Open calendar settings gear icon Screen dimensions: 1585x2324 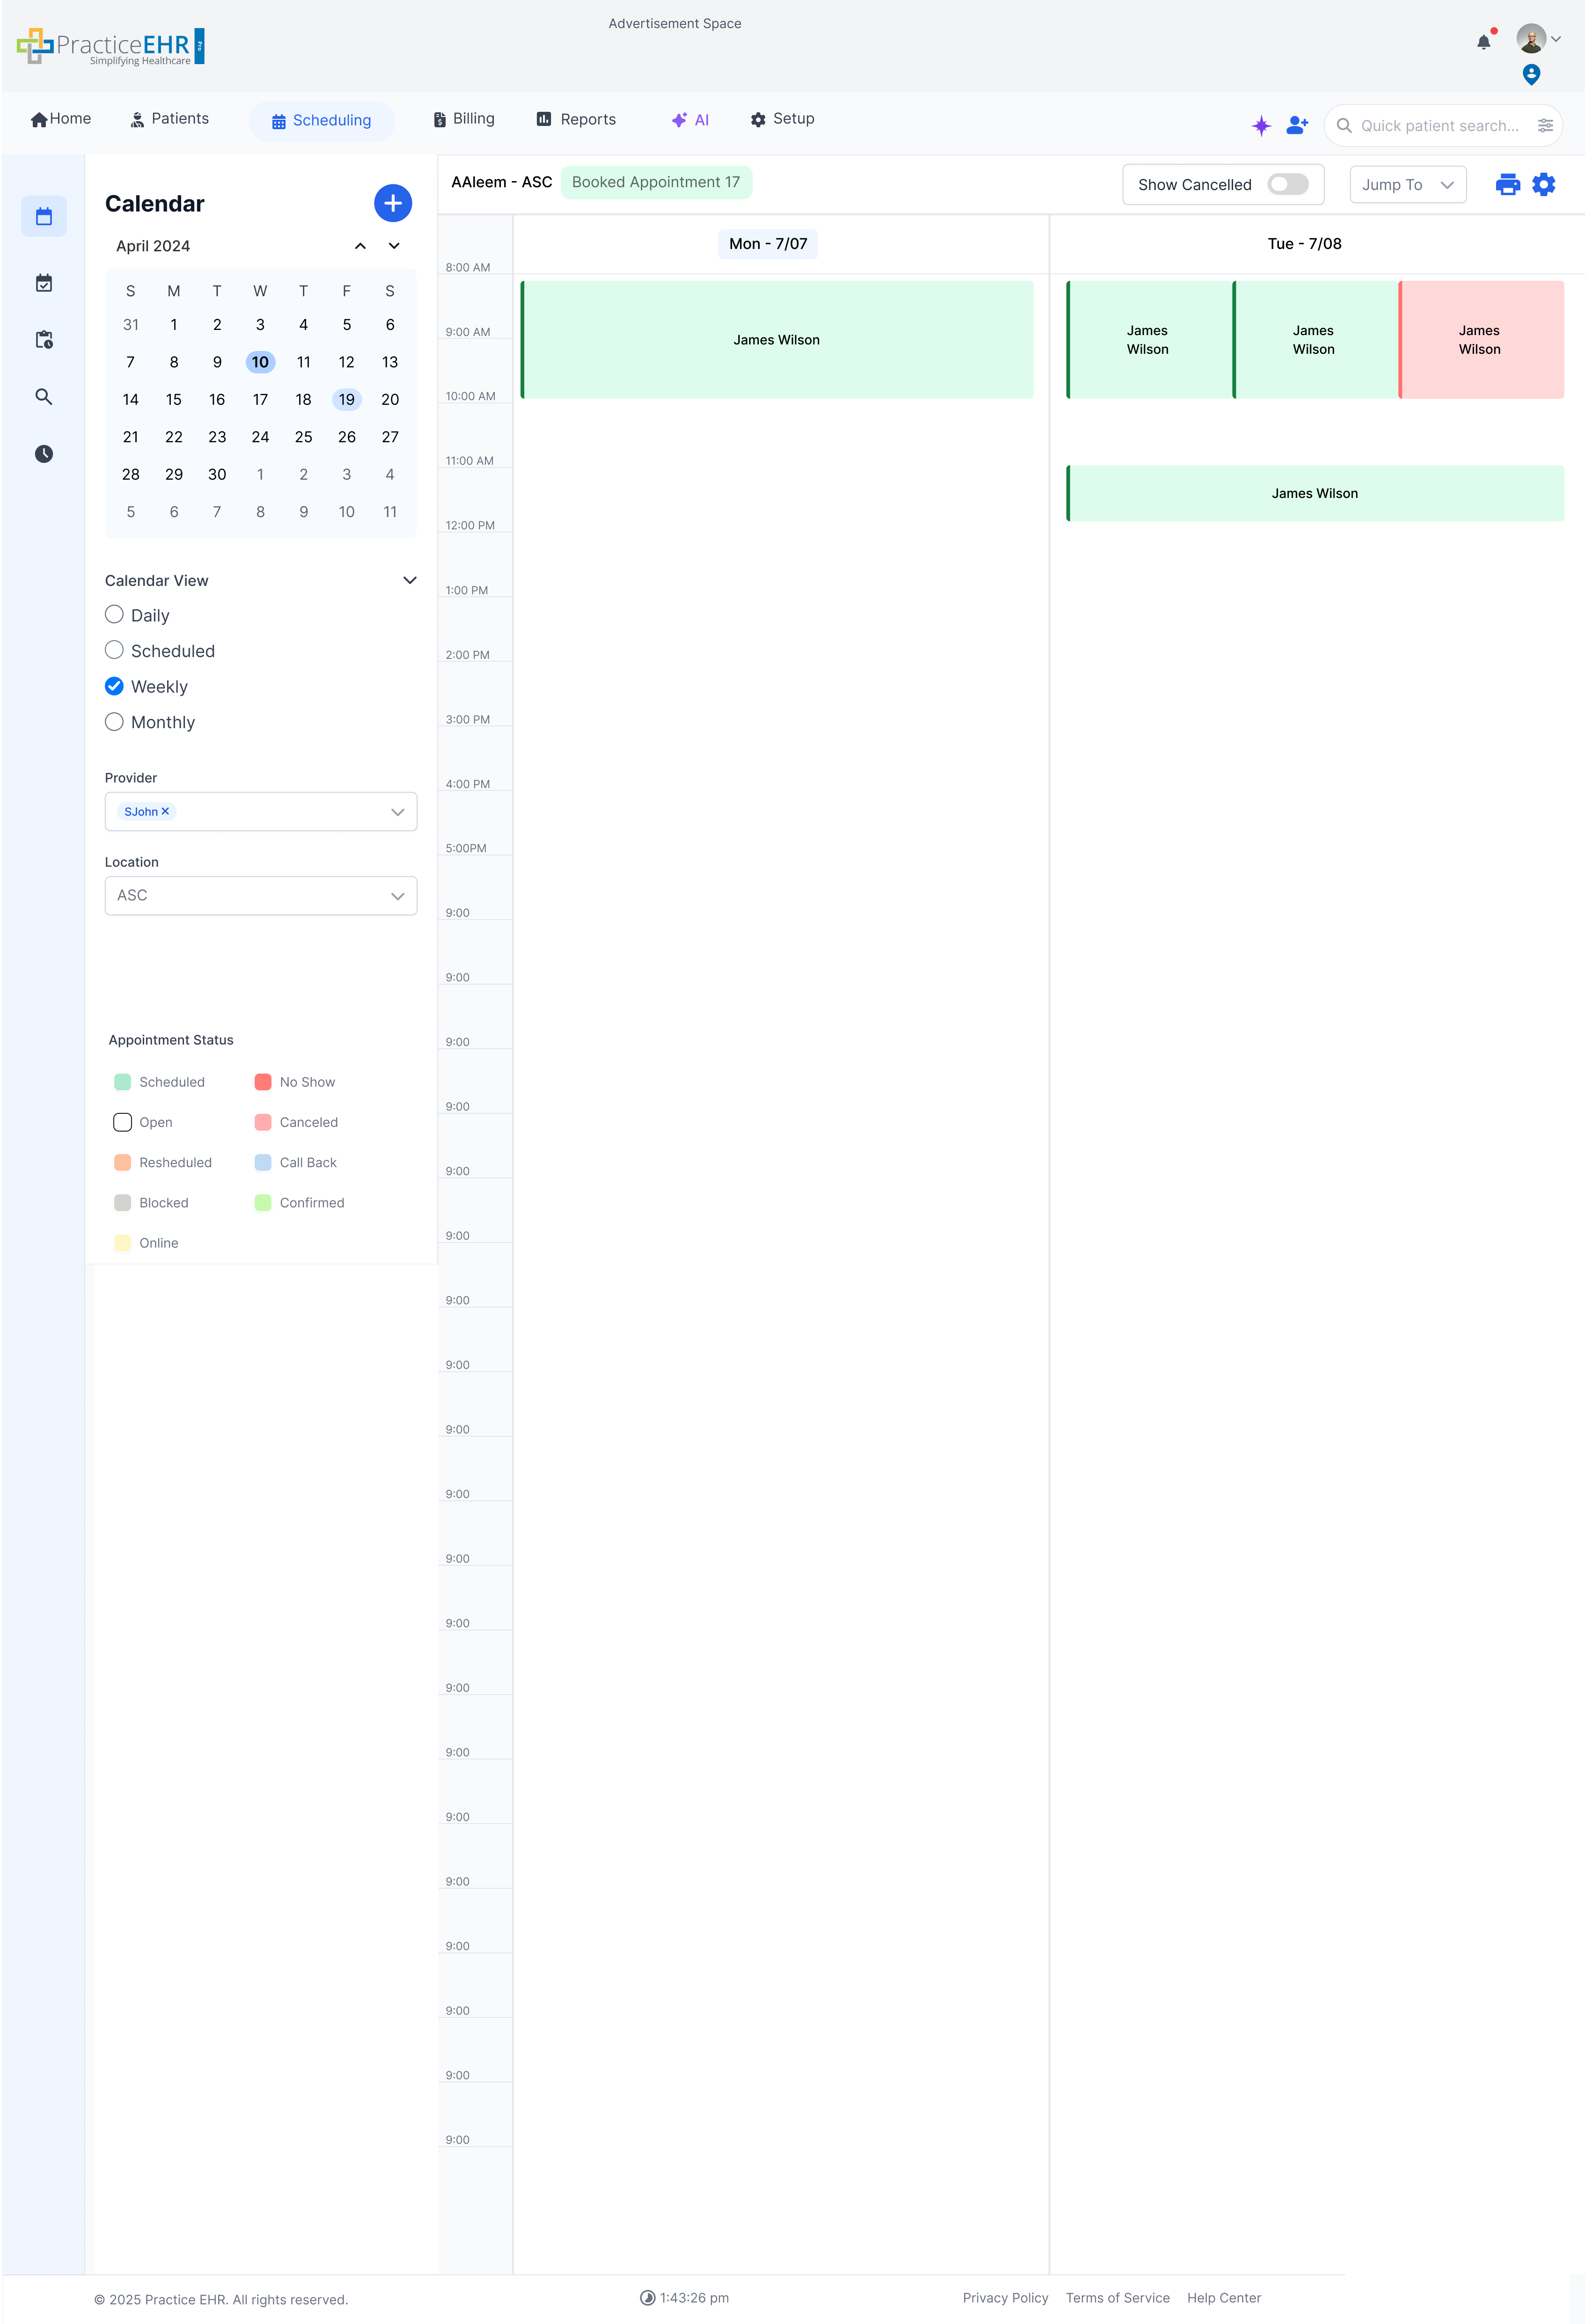click(1544, 184)
